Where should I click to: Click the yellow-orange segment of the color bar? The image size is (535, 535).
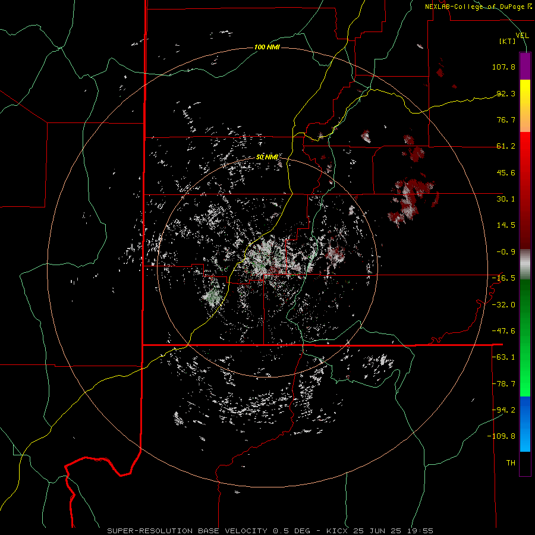tap(525, 106)
